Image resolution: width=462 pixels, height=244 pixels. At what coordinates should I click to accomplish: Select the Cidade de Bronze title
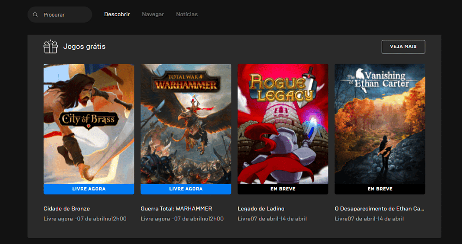(67, 208)
